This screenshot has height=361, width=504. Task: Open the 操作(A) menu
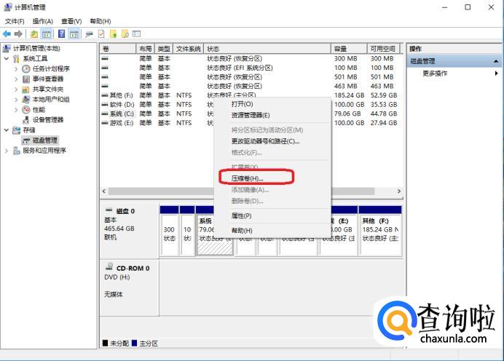click(43, 21)
